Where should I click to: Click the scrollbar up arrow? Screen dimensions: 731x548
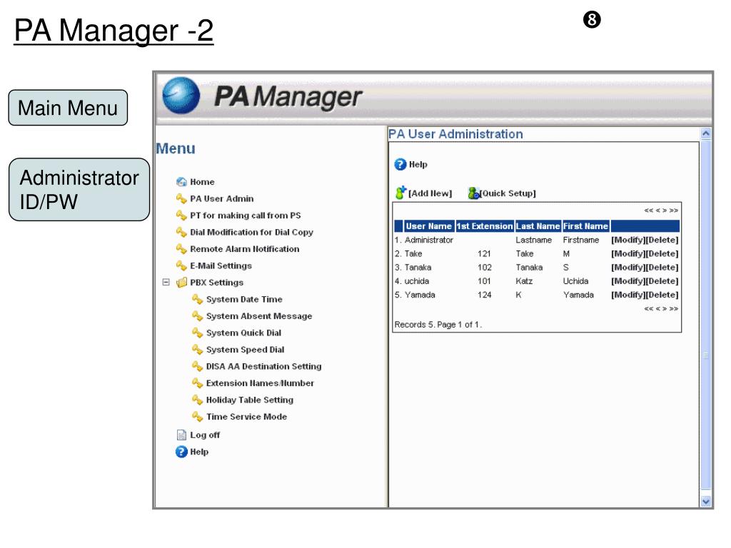tap(706, 133)
